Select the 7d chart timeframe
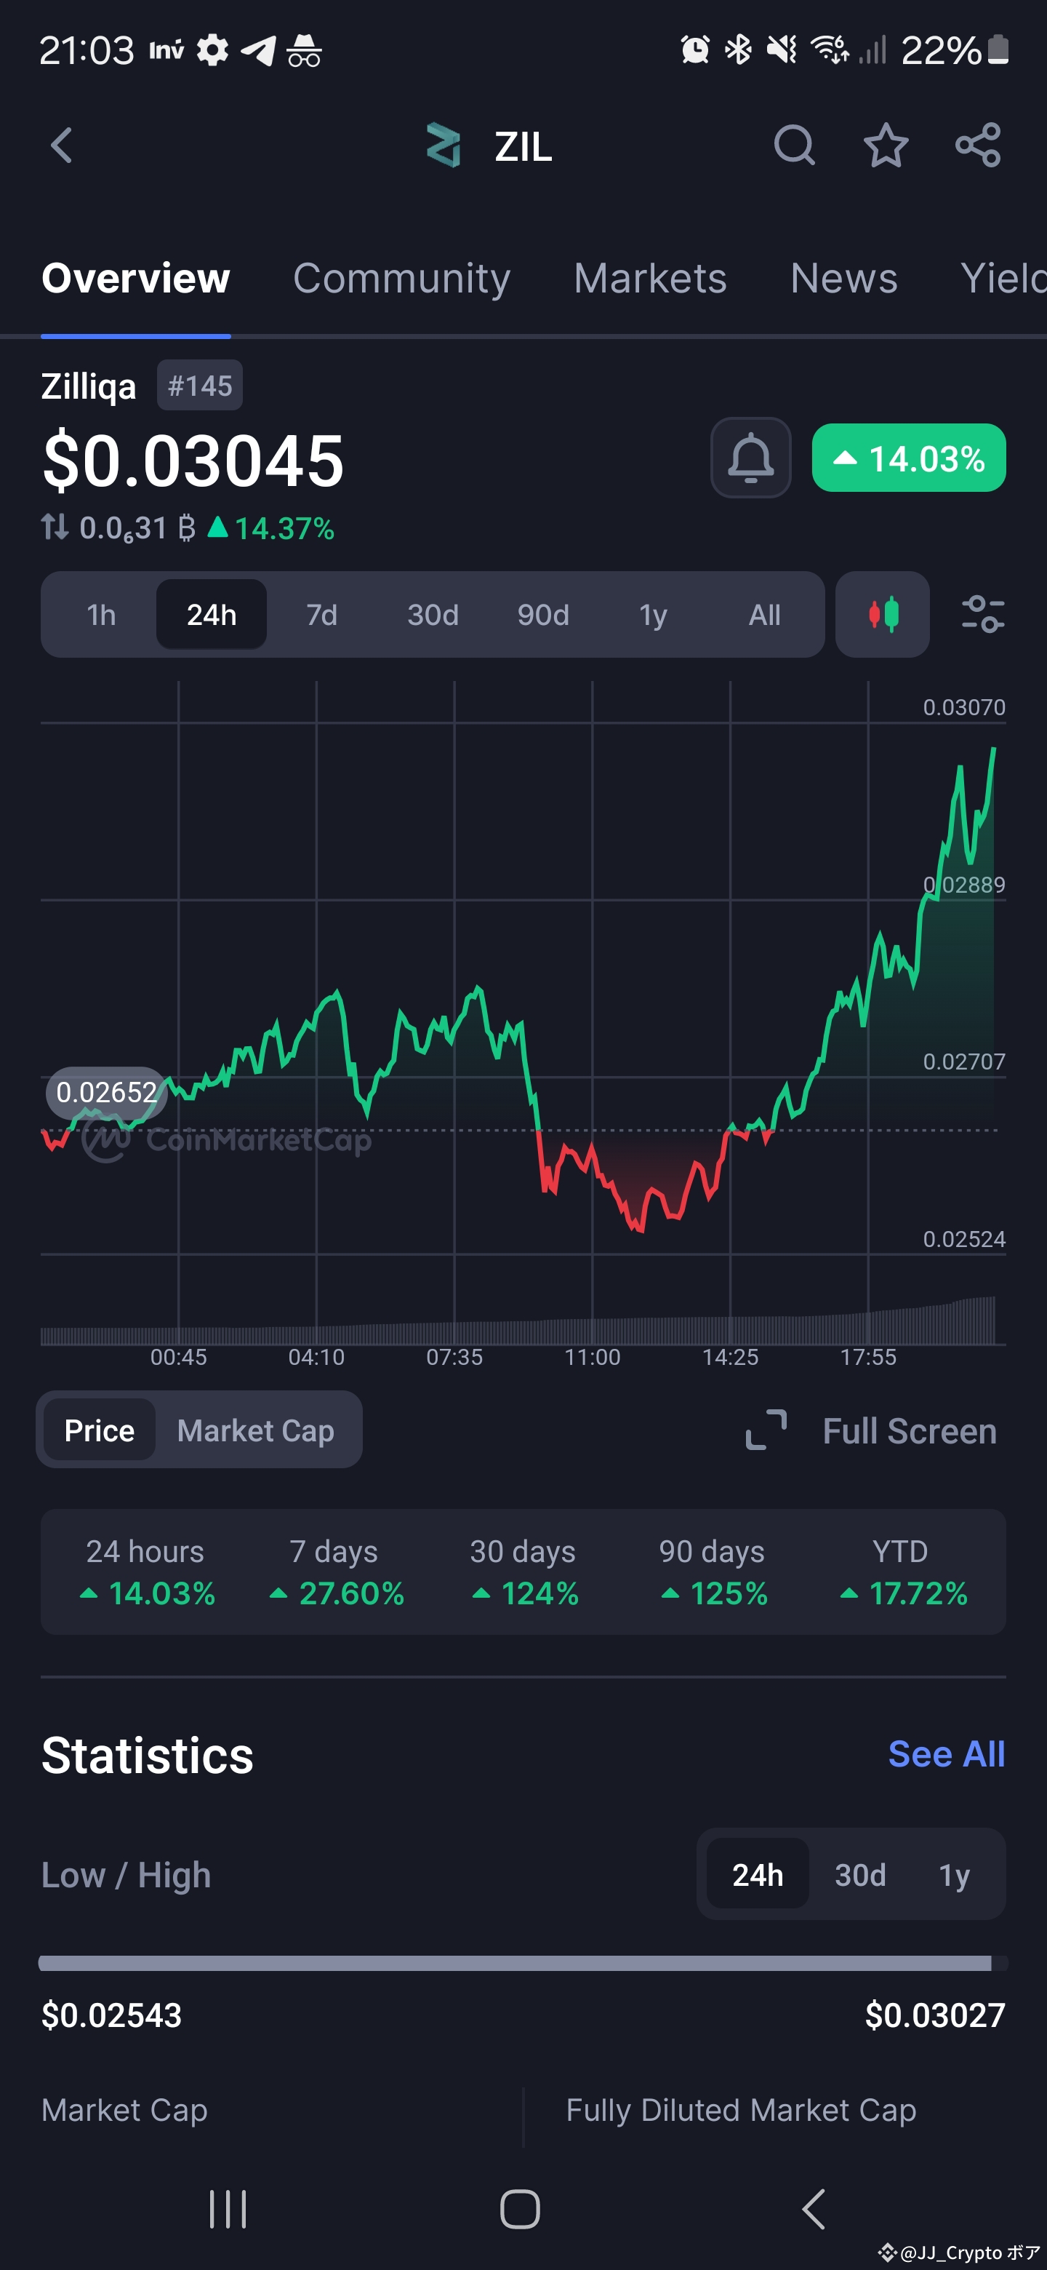Image resolution: width=1047 pixels, height=2270 pixels. (x=321, y=614)
